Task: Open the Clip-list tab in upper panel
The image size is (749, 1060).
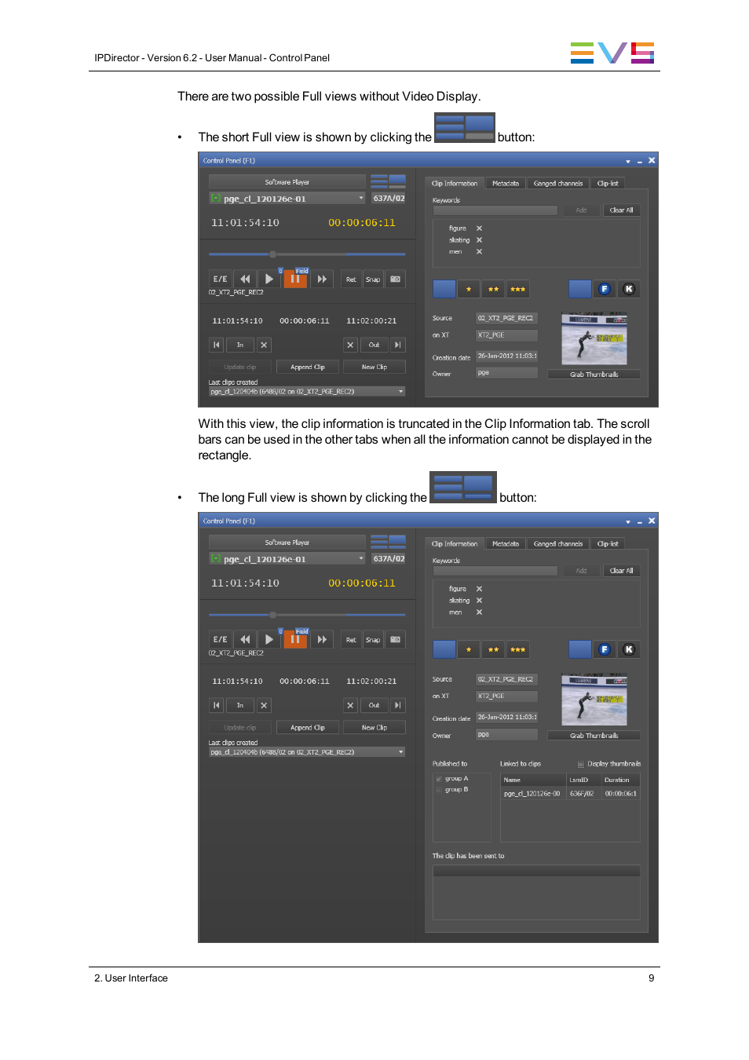Action: click(608, 184)
